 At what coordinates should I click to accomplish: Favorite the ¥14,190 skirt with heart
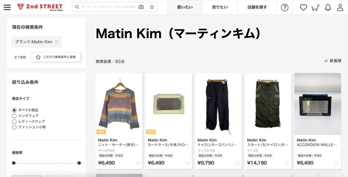pyautogui.click(x=287, y=163)
